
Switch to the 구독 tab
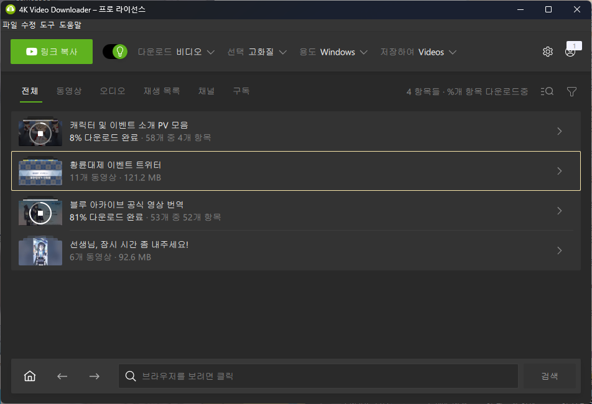click(x=241, y=91)
